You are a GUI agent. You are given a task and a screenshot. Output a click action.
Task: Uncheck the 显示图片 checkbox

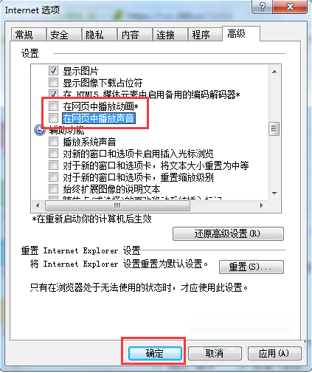[53, 71]
